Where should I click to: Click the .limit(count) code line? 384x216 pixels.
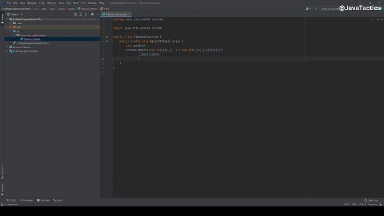point(150,55)
